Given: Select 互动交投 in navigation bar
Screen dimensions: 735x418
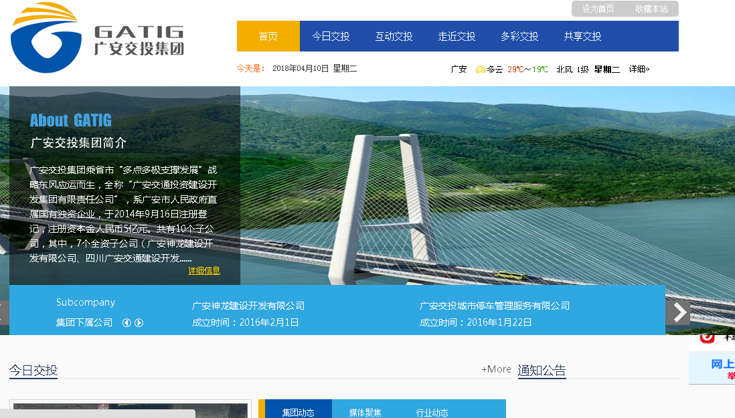Looking at the screenshot, I should pos(394,36).
